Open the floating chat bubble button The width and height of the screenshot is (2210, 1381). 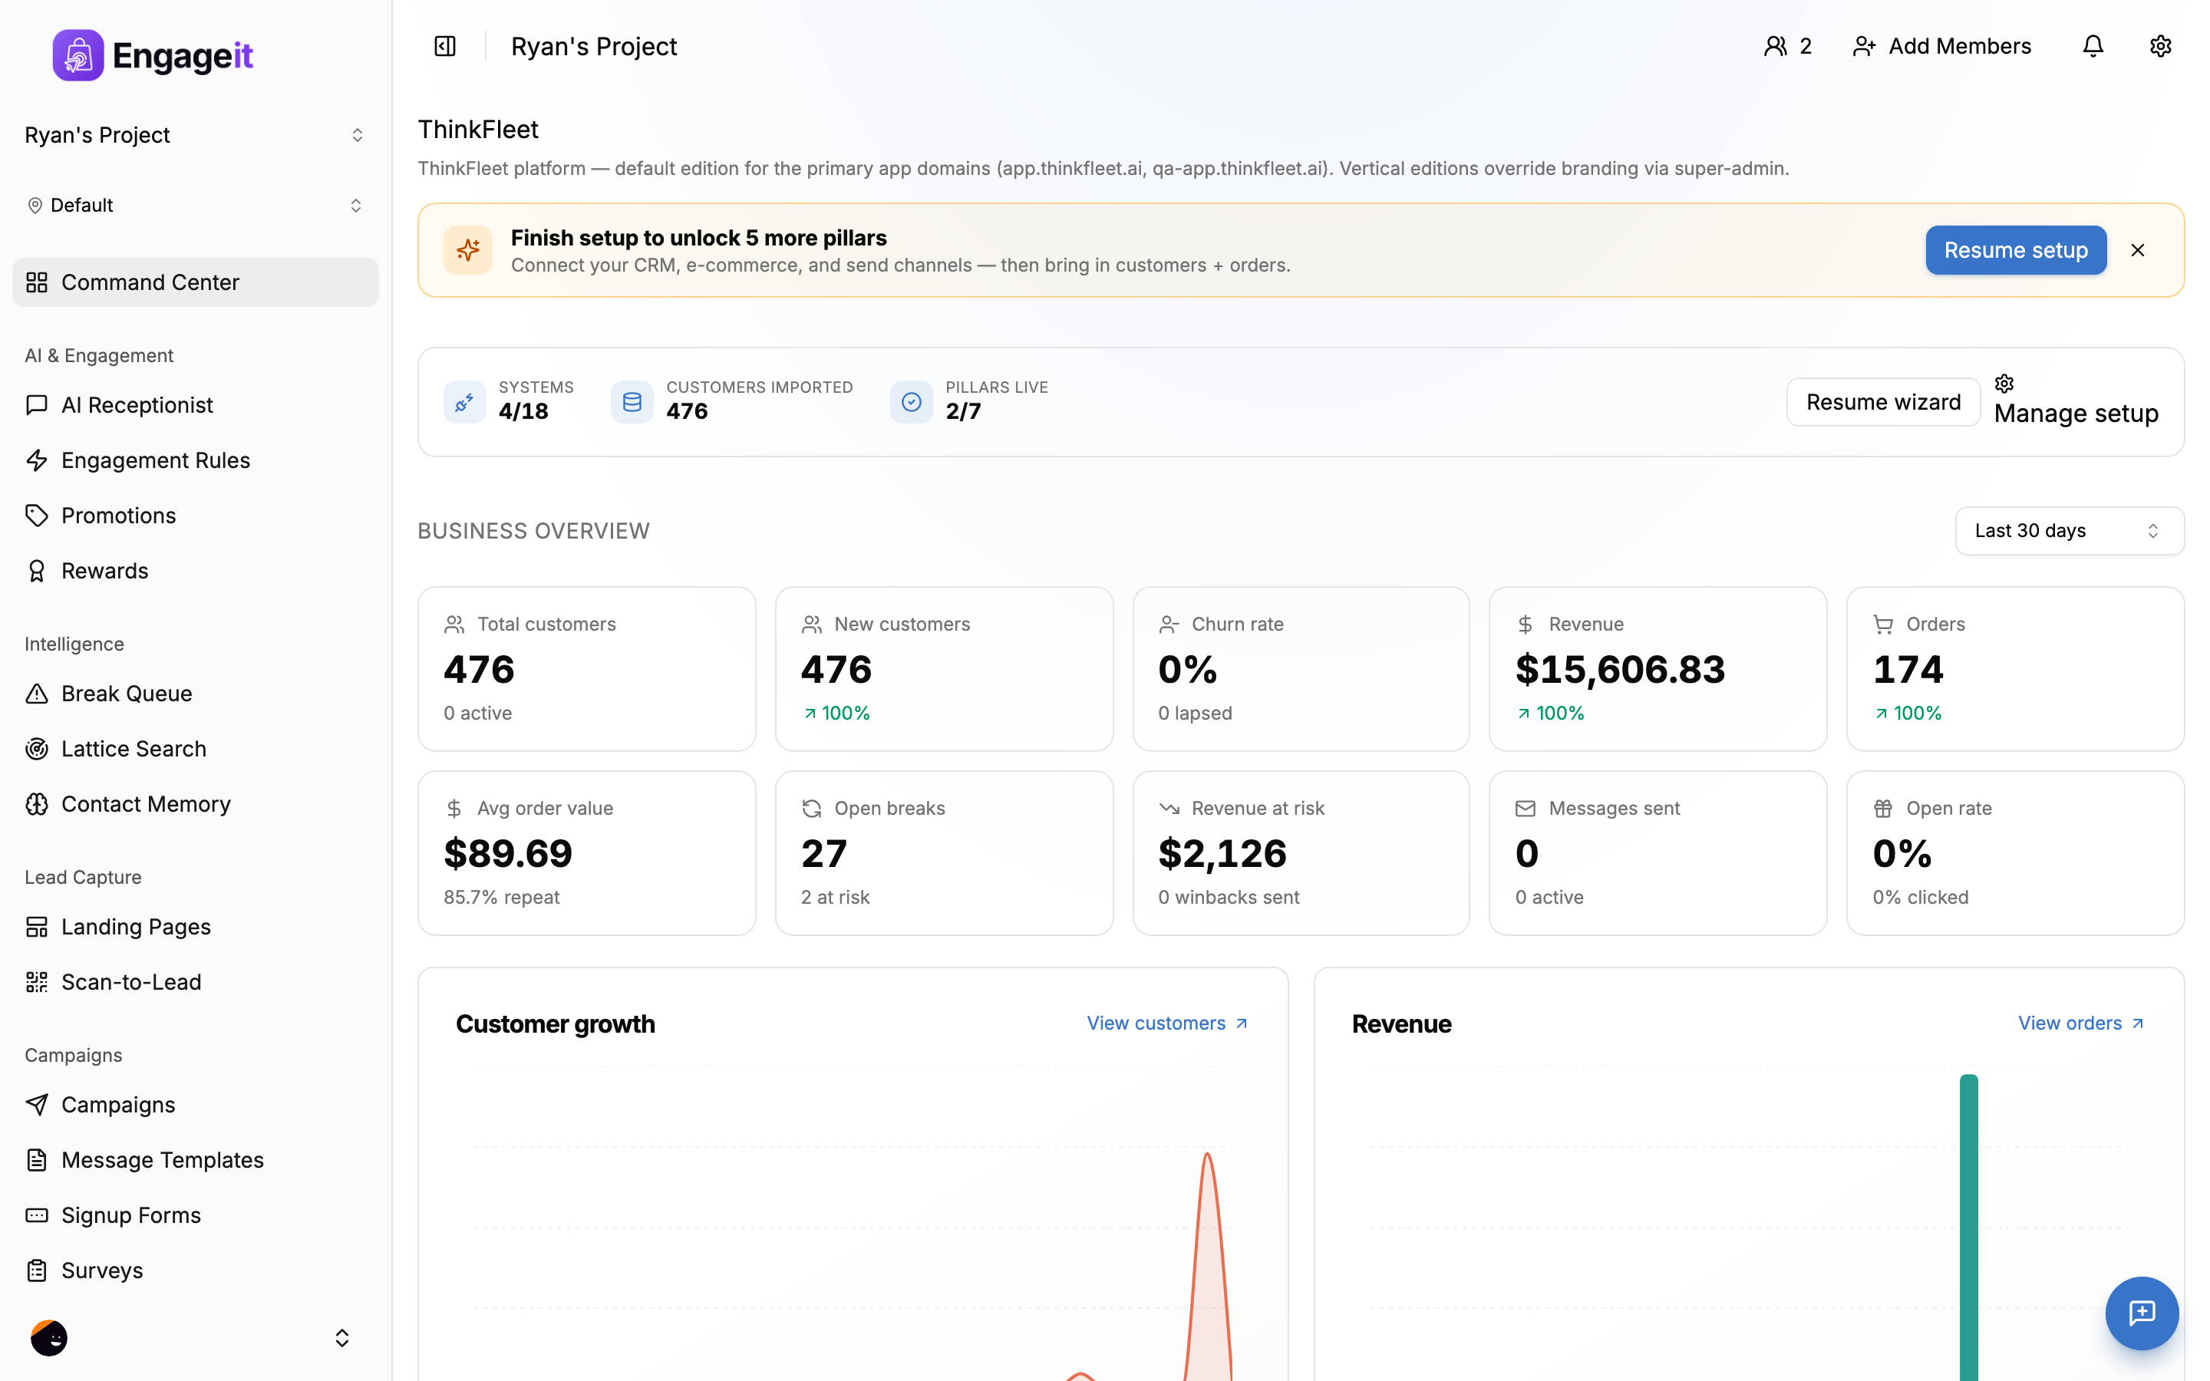pos(2142,1313)
